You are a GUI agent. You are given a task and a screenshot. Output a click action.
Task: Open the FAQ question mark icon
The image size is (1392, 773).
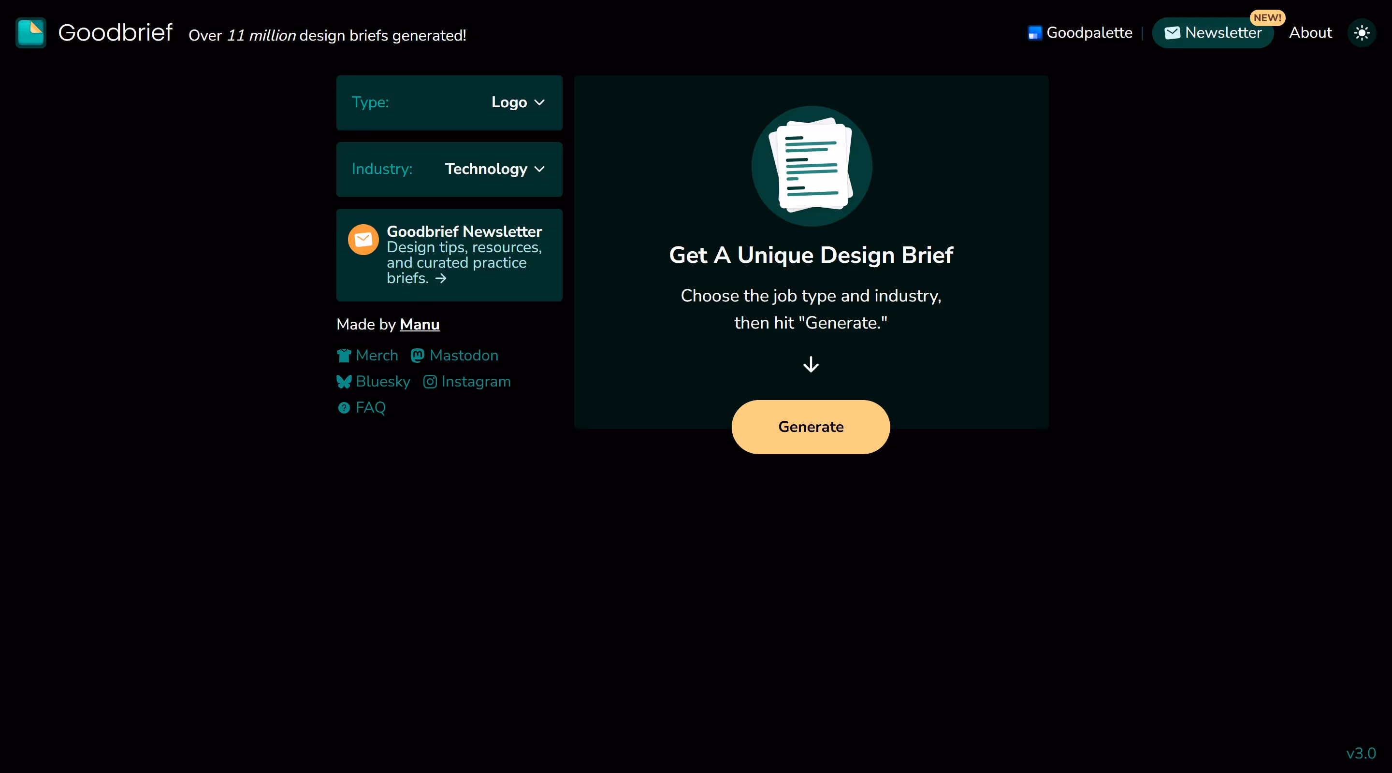tap(344, 408)
